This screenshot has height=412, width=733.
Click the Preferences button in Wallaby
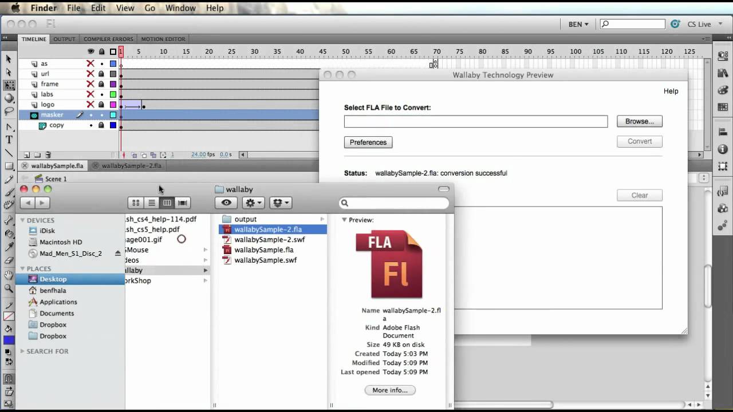[368, 142]
